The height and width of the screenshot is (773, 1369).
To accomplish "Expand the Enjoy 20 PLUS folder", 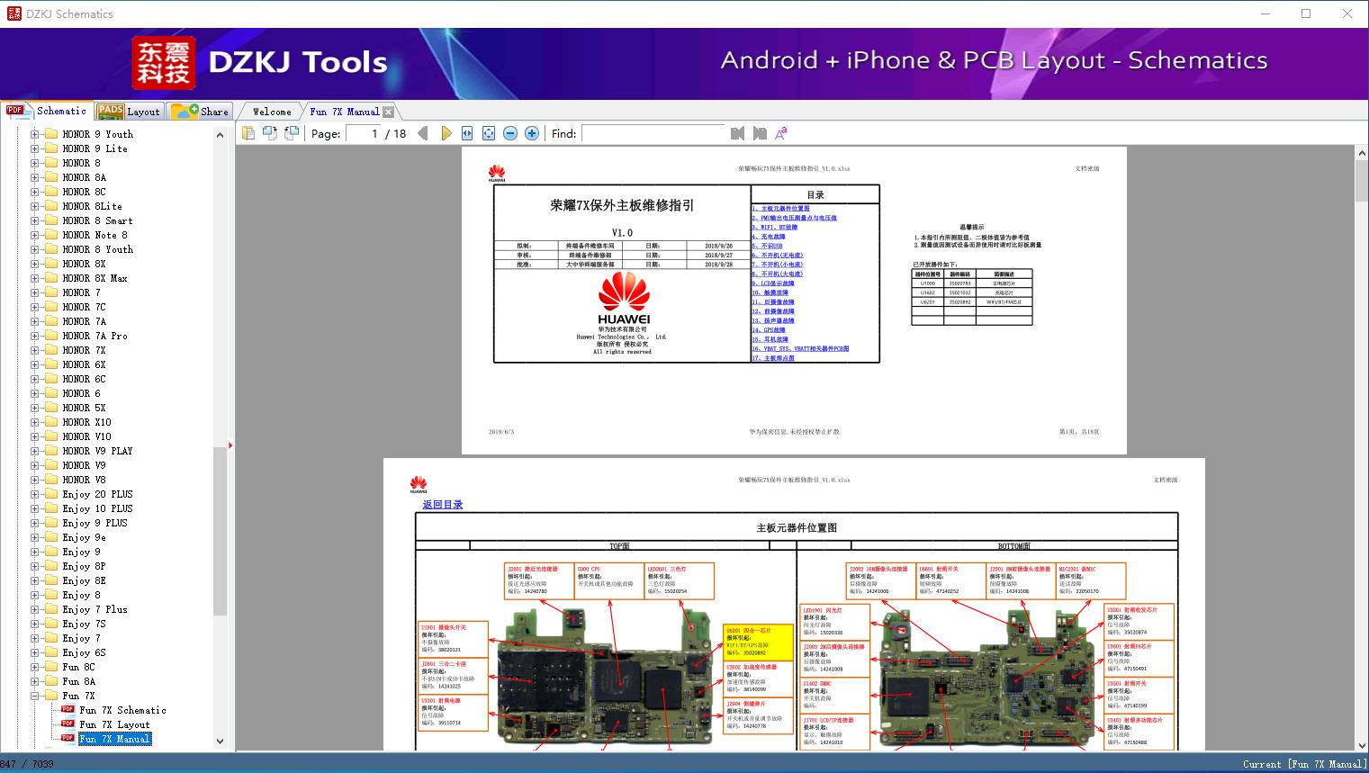I will (x=35, y=494).
